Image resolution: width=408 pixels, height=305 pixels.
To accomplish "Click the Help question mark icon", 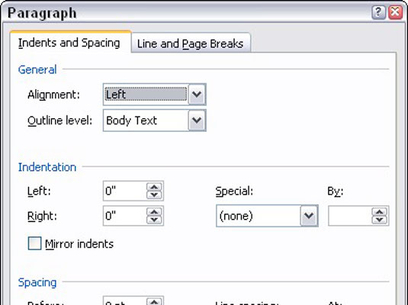I will [378, 12].
